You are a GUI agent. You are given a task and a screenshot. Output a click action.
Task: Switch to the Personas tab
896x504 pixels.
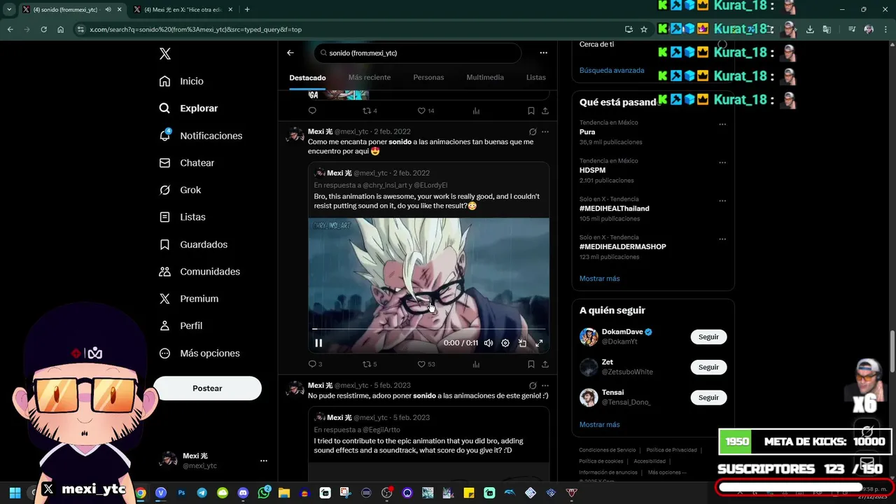[428, 78]
